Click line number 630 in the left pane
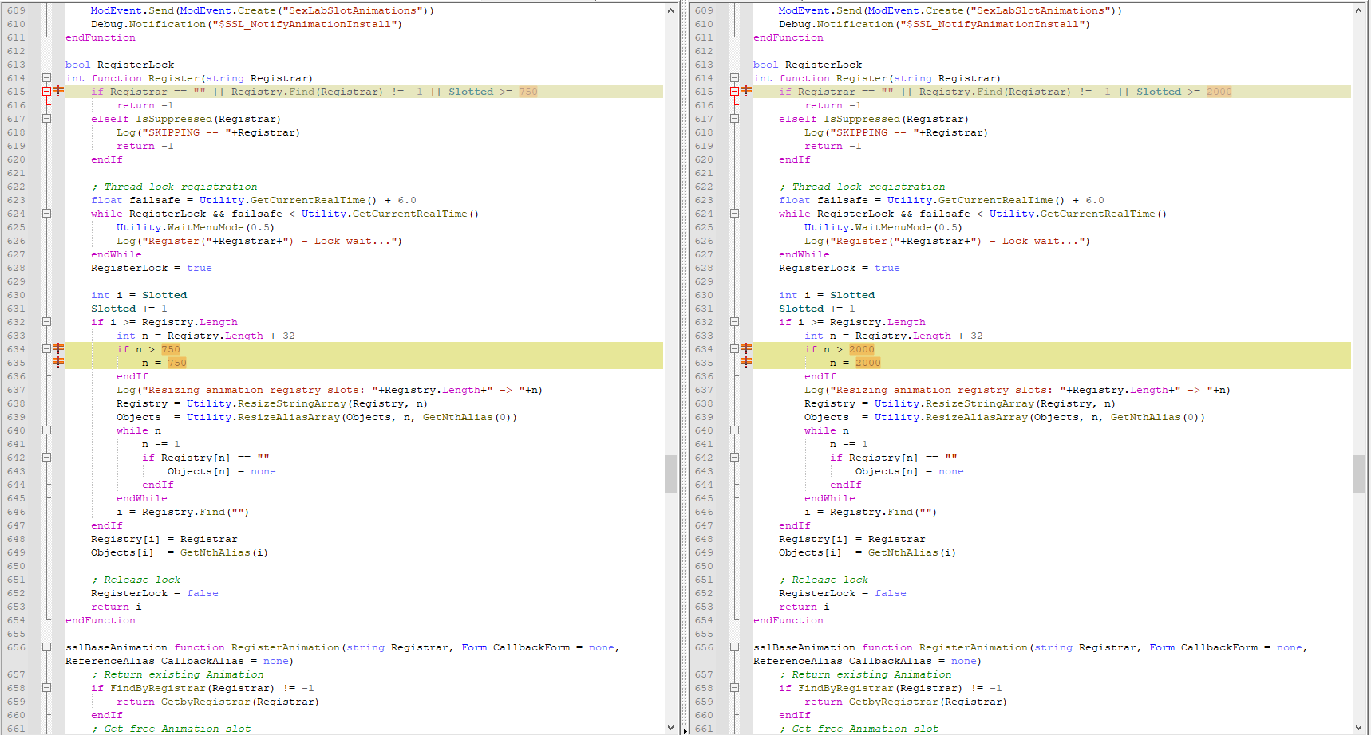1371x735 pixels. point(16,295)
